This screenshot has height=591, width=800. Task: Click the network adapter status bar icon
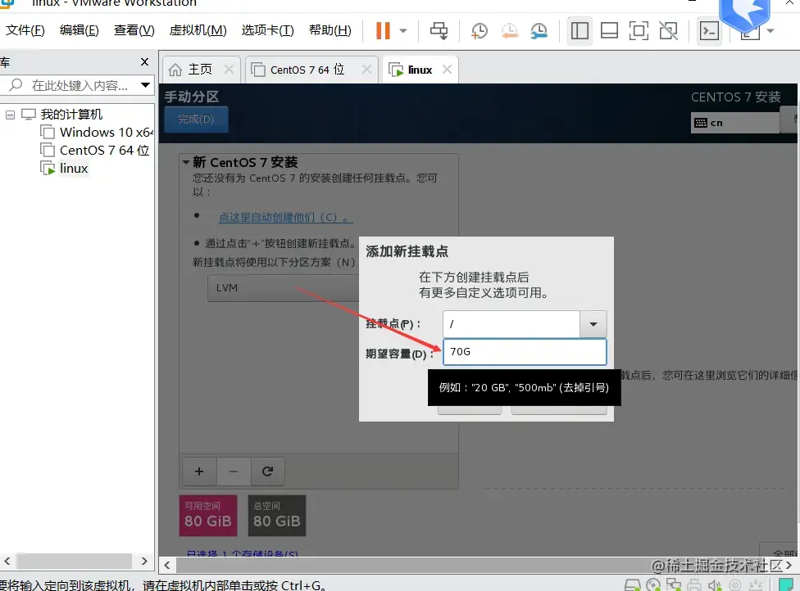point(674,585)
